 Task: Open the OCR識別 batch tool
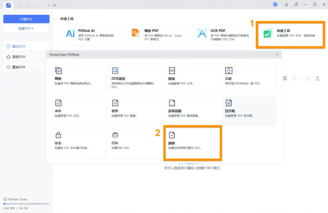(x=135, y=79)
